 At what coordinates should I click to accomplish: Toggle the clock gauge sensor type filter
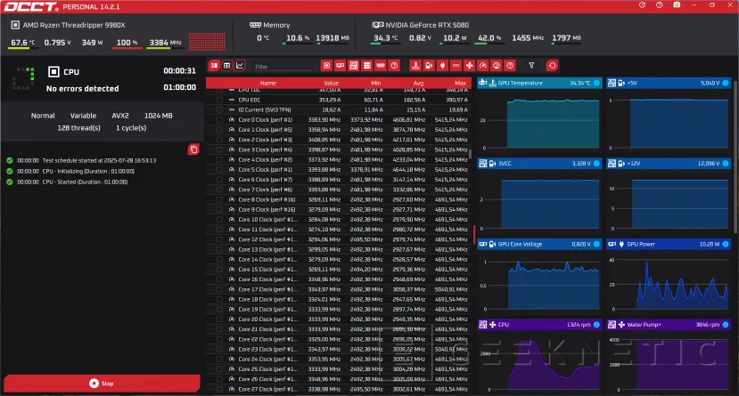click(483, 66)
